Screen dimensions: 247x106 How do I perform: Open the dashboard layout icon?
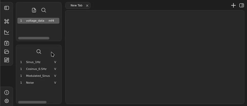[7, 60]
